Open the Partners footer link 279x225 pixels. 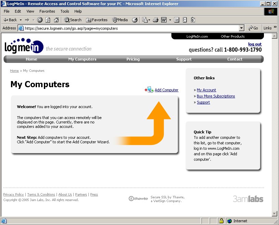point(81,195)
